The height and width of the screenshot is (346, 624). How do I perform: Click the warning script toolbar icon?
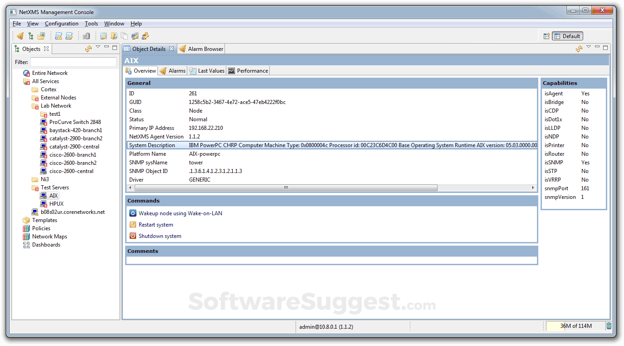58,35
